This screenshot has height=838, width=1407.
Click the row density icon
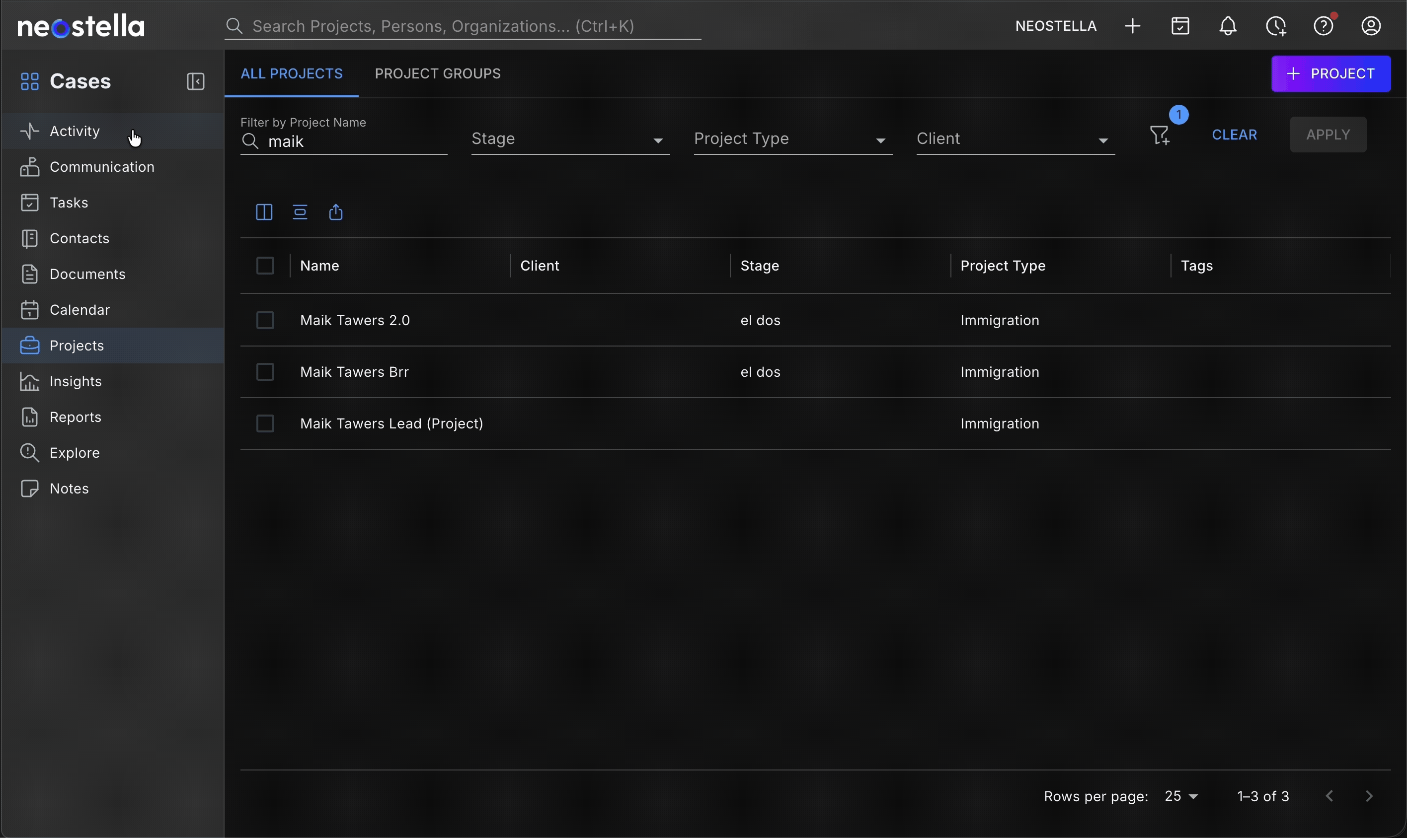coord(300,212)
